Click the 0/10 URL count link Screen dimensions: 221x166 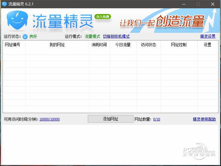pyautogui.click(x=156, y=119)
